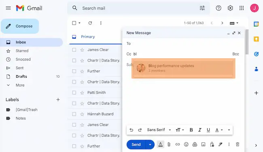The width and height of the screenshot is (263, 152).
Task: Star the Patti Smith email
Action: pyautogui.click(x=82, y=93)
